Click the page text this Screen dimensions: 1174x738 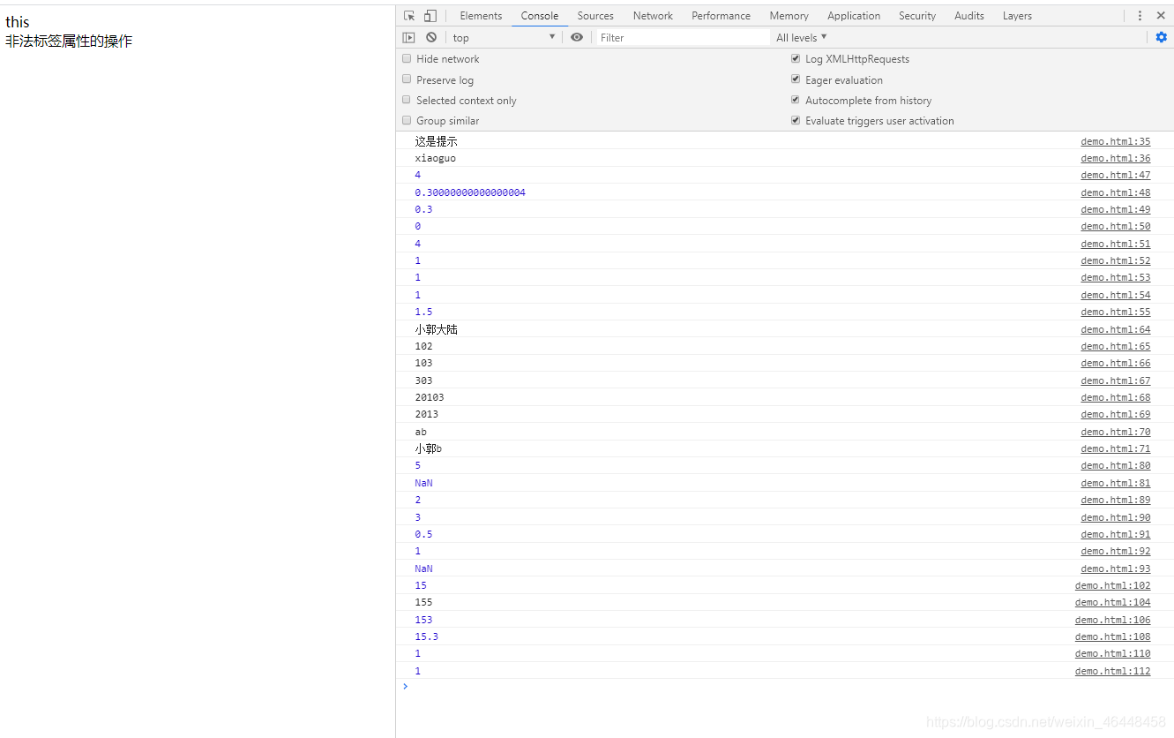tap(17, 22)
